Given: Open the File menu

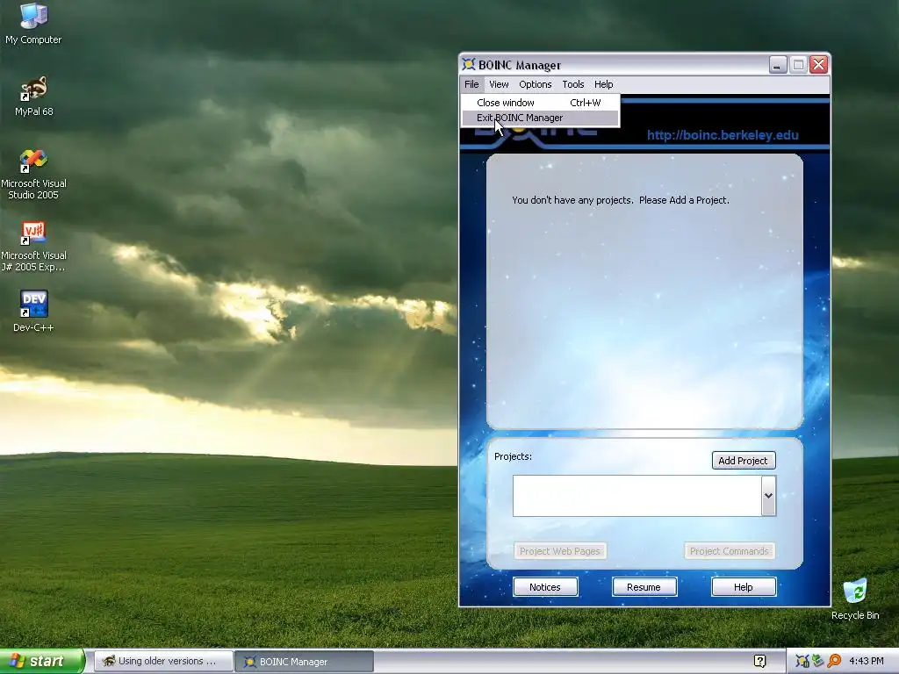Looking at the screenshot, I should (471, 84).
